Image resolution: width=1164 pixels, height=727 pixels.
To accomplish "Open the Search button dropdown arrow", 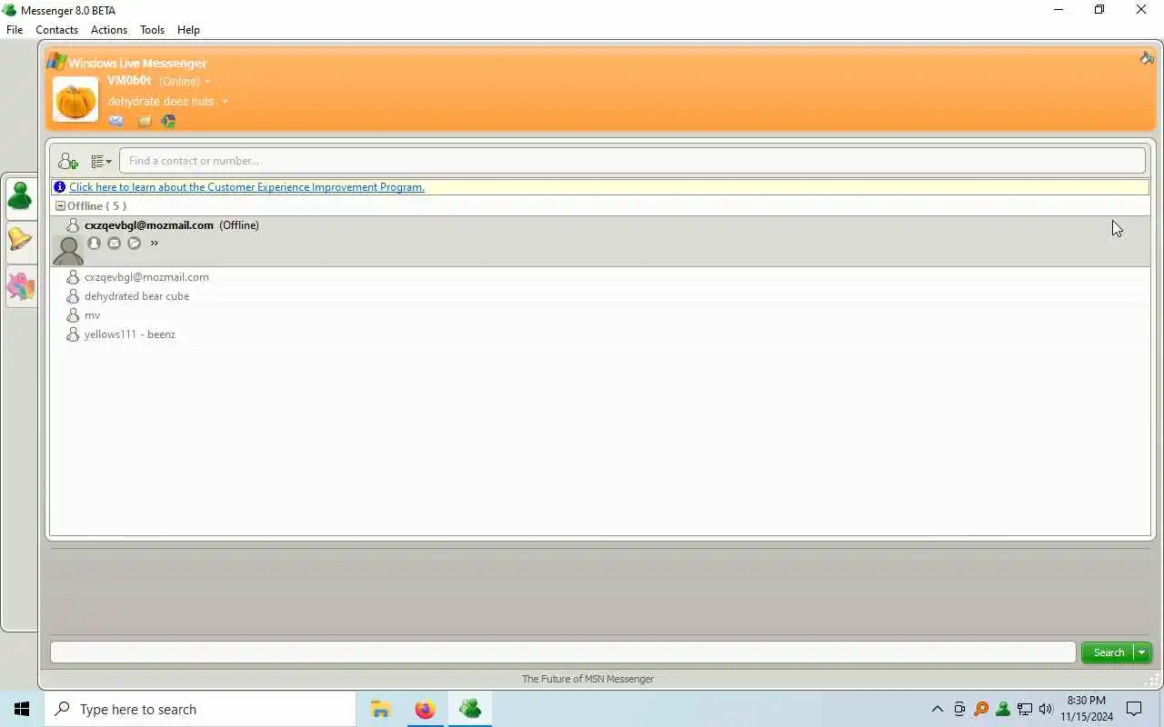I will pyautogui.click(x=1142, y=652).
